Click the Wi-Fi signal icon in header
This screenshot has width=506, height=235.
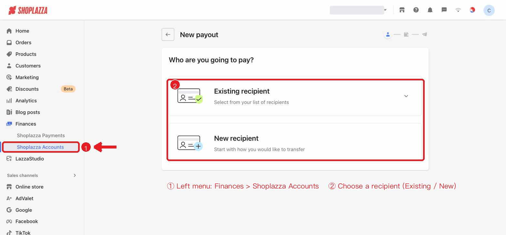click(458, 10)
